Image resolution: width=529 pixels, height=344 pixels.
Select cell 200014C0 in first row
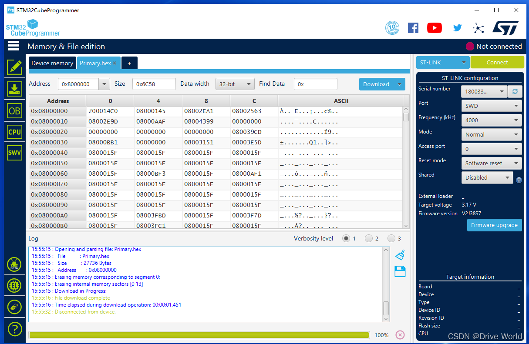pos(110,111)
